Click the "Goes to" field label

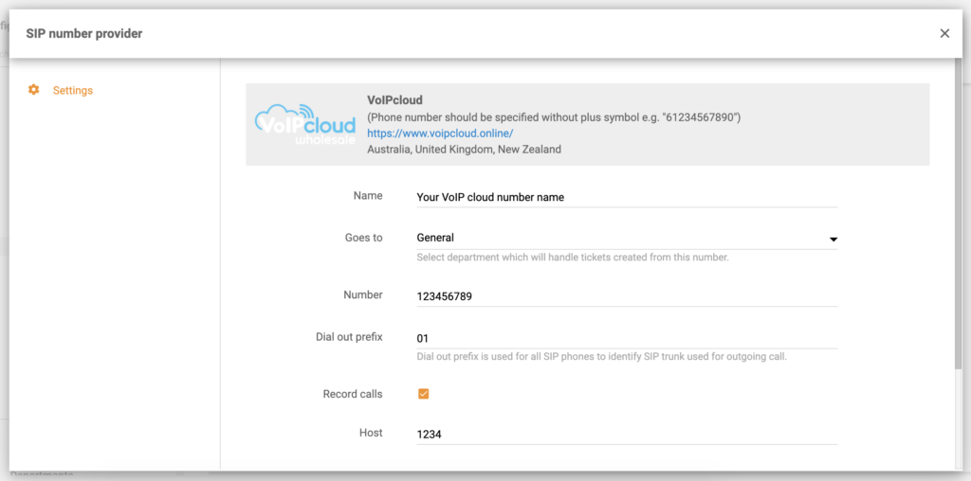(x=364, y=238)
